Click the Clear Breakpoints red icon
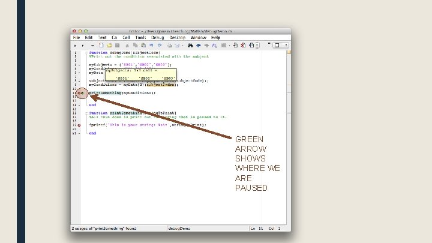The height and width of the screenshot is (243, 432). (243, 45)
